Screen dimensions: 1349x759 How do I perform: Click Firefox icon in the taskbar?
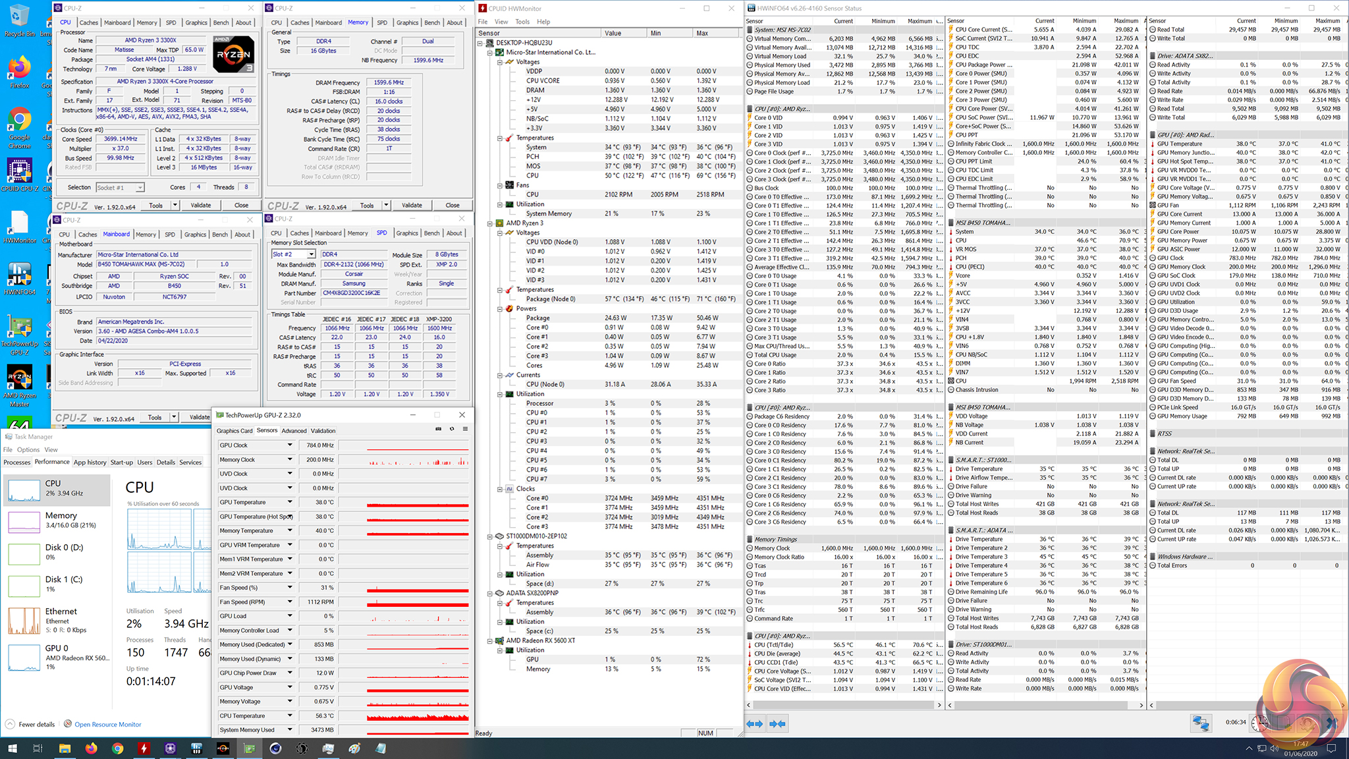(91, 748)
